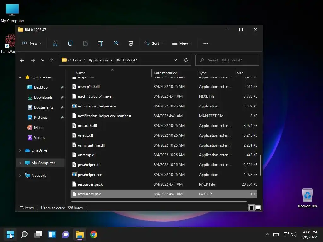This screenshot has height=242, width=323.
Task: Open Chat app on taskbar
Action: tap(66, 234)
